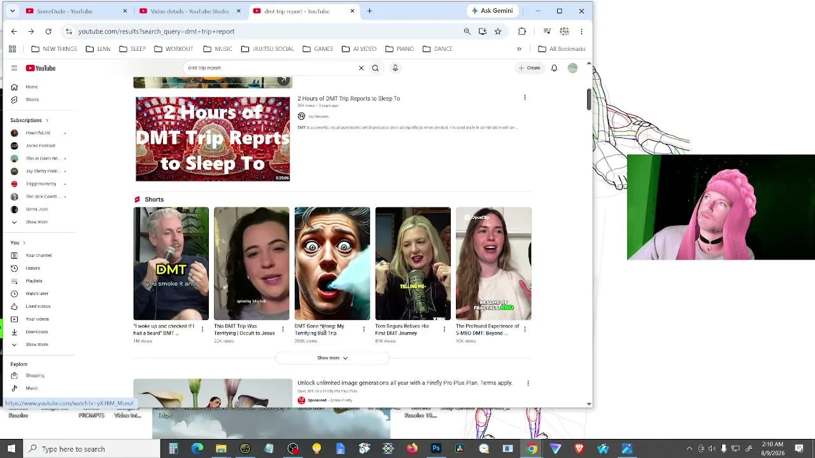This screenshot has width=815, height=458.
Task: Open YouTube notifications bell
Action: tap(554, 68)
